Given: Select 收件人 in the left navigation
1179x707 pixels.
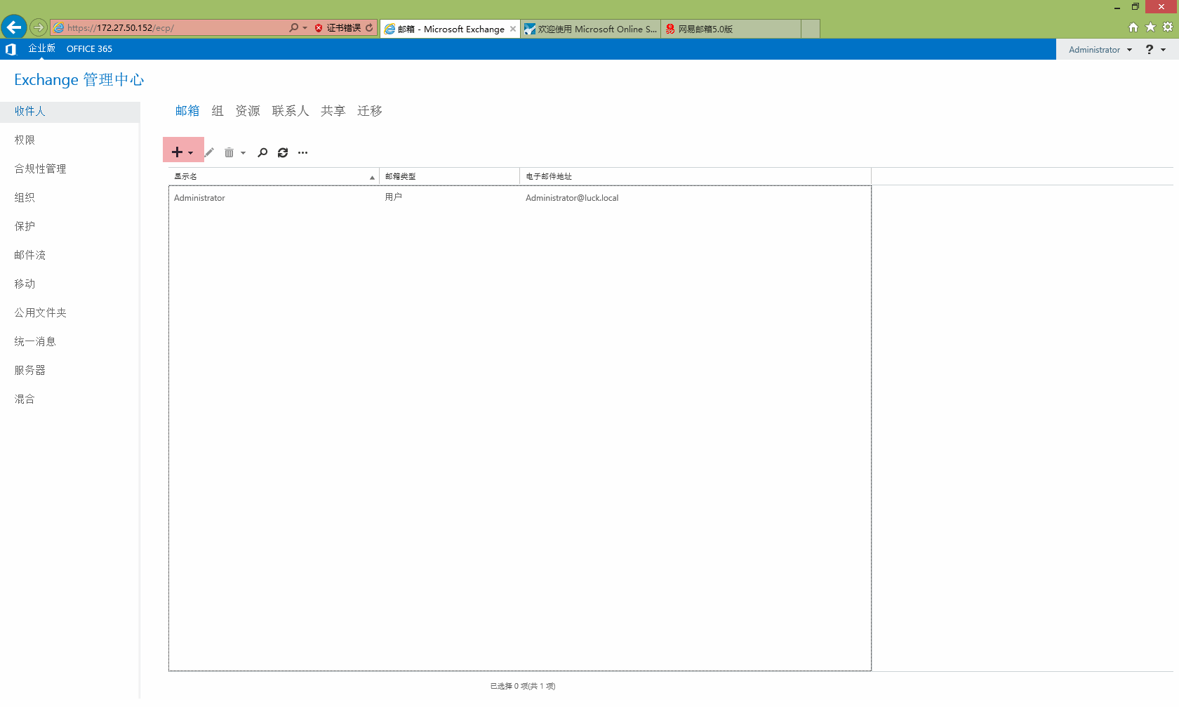Looking at the screenshot, I should [x=69, y=112].
